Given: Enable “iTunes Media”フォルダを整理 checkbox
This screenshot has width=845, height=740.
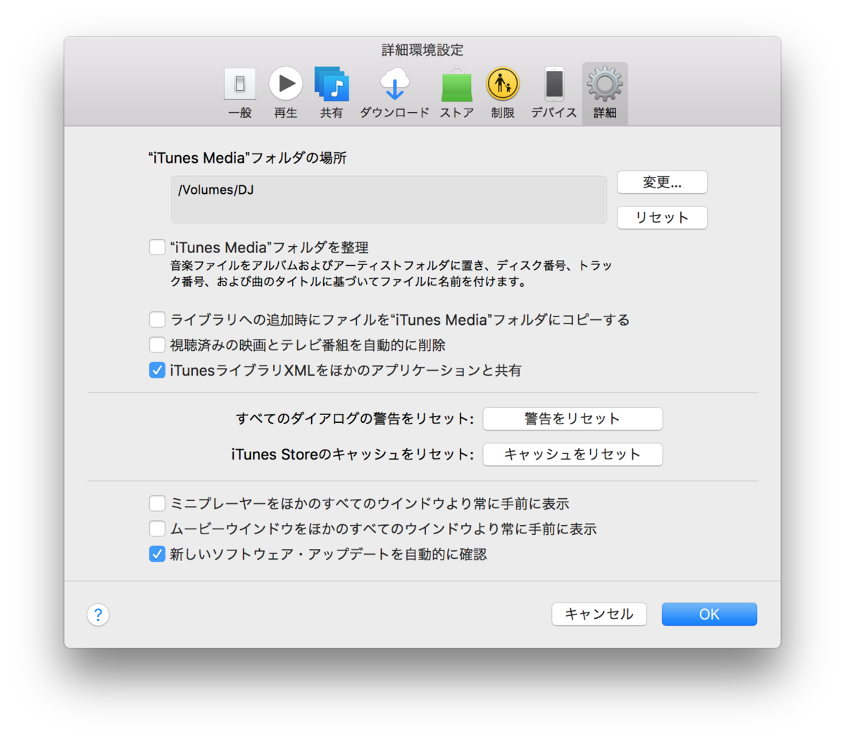Looking at the screenshot, I should pos(157,247).
